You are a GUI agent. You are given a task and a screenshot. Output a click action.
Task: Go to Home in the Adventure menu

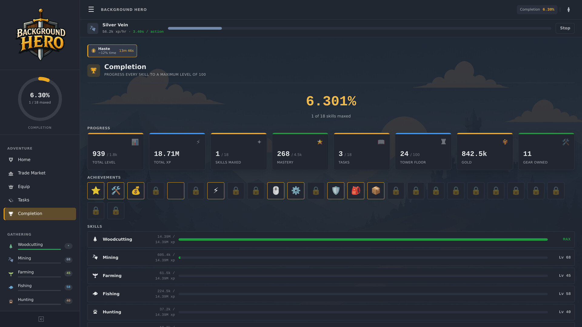point(40,160)
